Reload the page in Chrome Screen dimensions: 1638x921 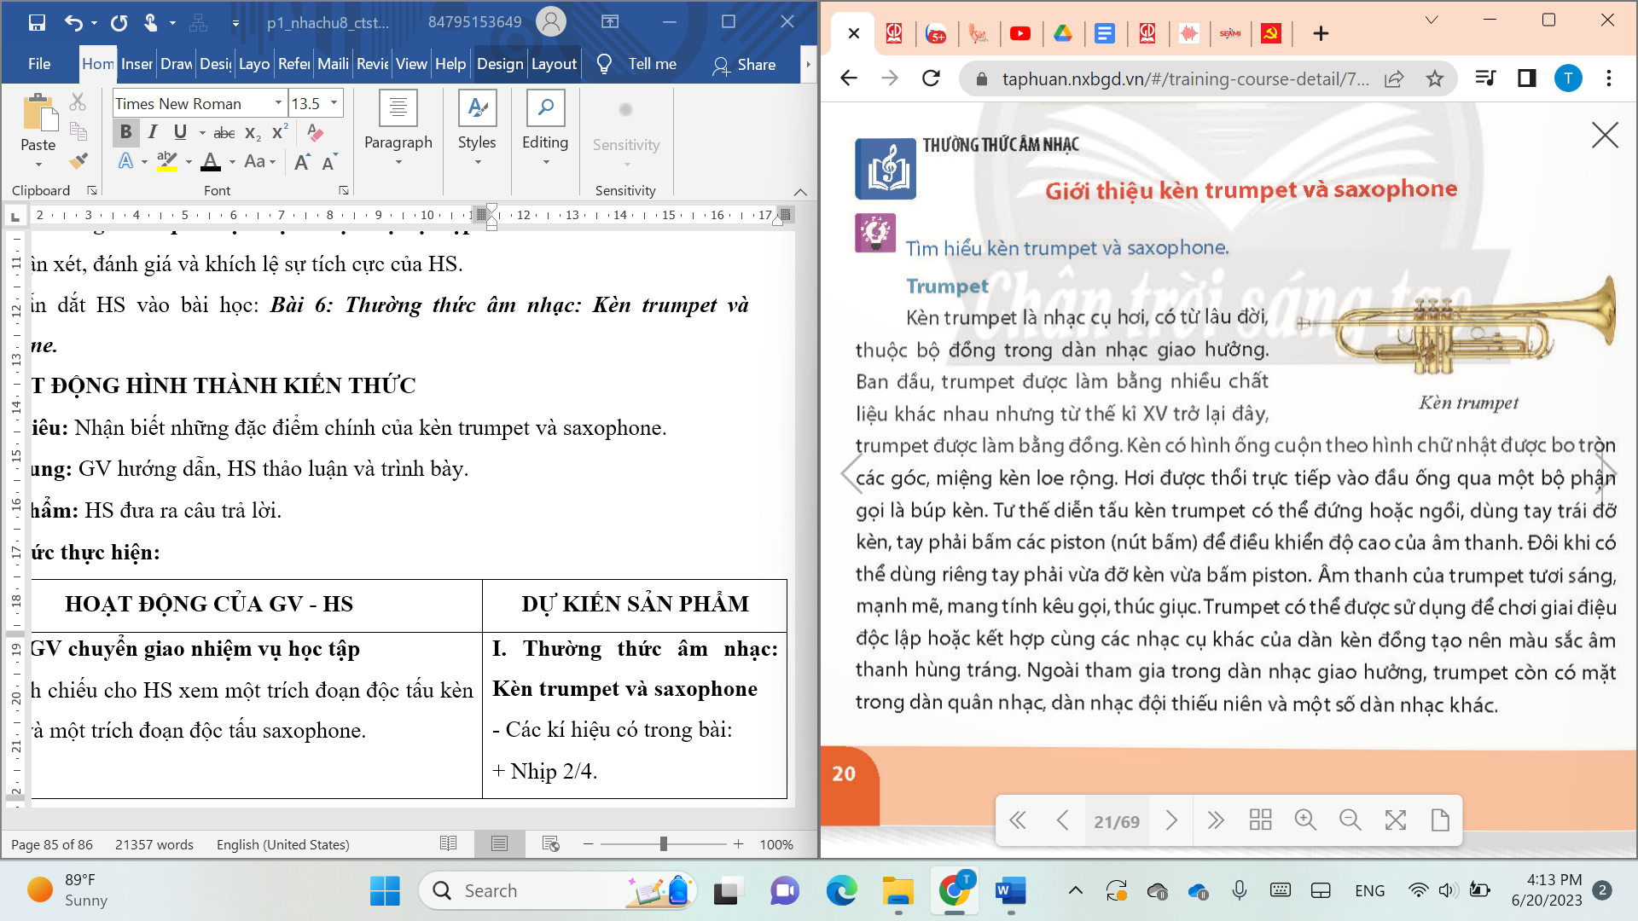click(931, 78)
